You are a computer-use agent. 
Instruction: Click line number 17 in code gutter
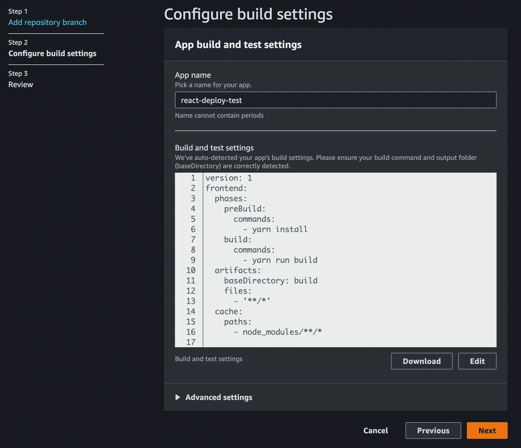point(191,342)
